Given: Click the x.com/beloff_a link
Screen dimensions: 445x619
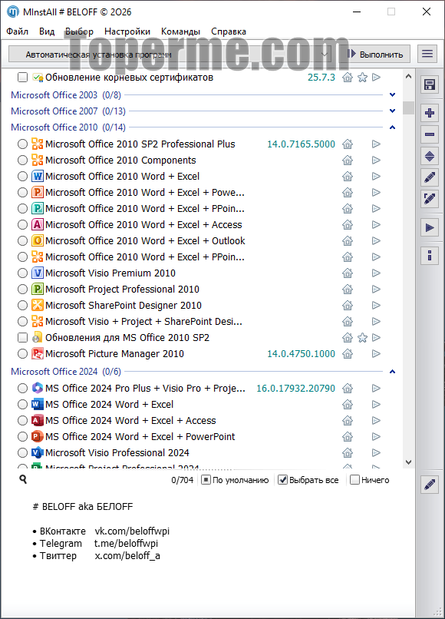Looking at the screenshot, I should [x=127, y=556].
